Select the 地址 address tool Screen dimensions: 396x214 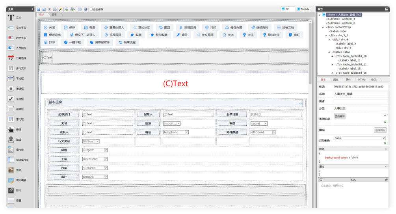[x=15, y=140]
